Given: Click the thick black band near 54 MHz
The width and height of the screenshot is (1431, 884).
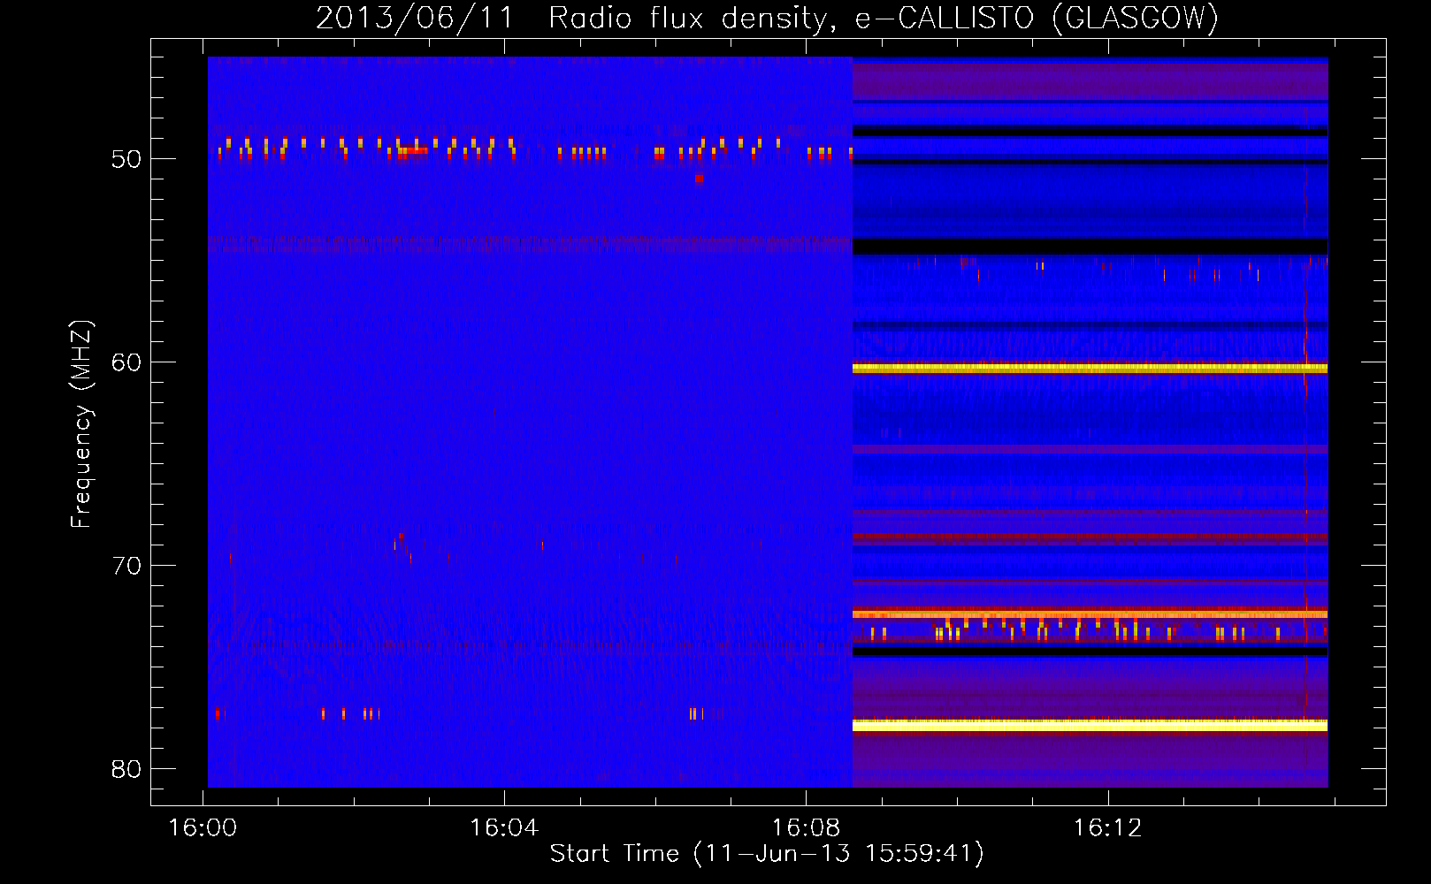Looking at the screenshot, I should 1090,246.
